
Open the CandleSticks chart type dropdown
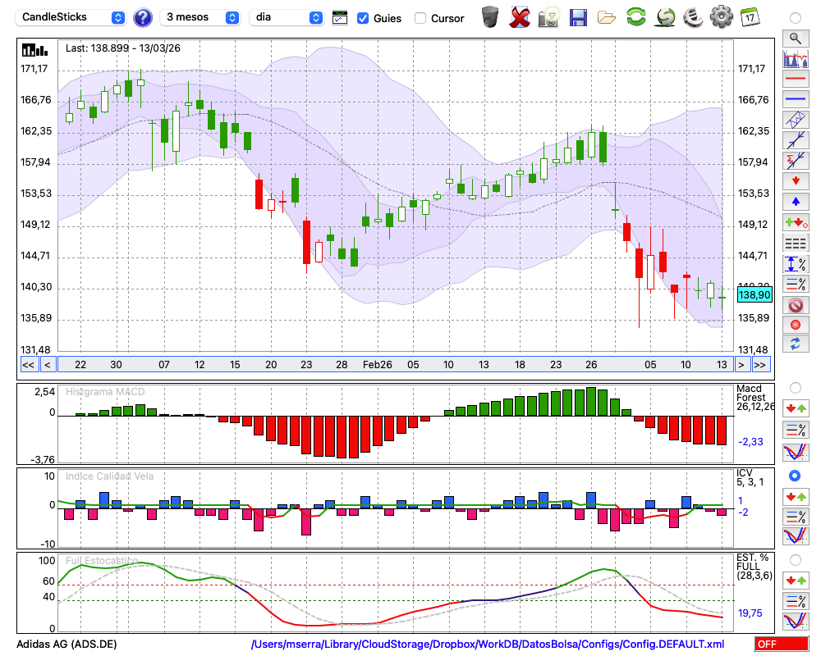click(71, 17)
